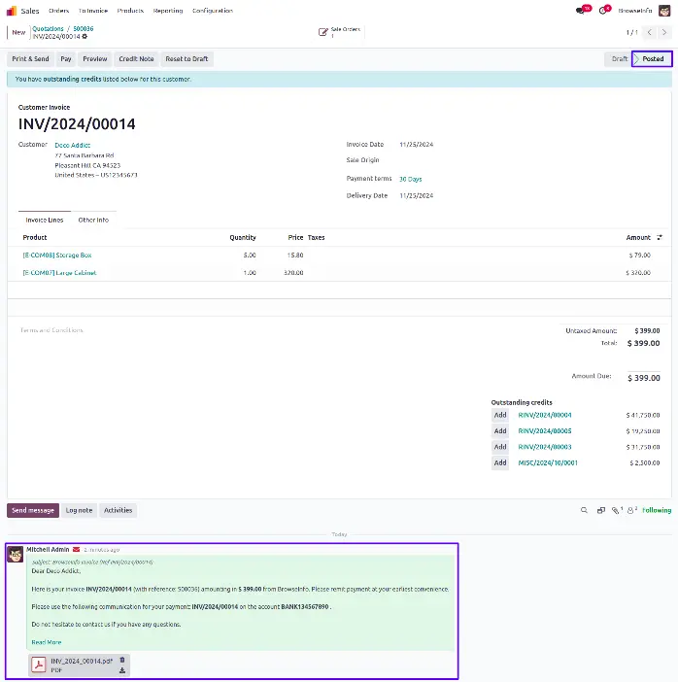The image size is (678, 682).
Task: Toggle the Following status button
Action: 656,510
